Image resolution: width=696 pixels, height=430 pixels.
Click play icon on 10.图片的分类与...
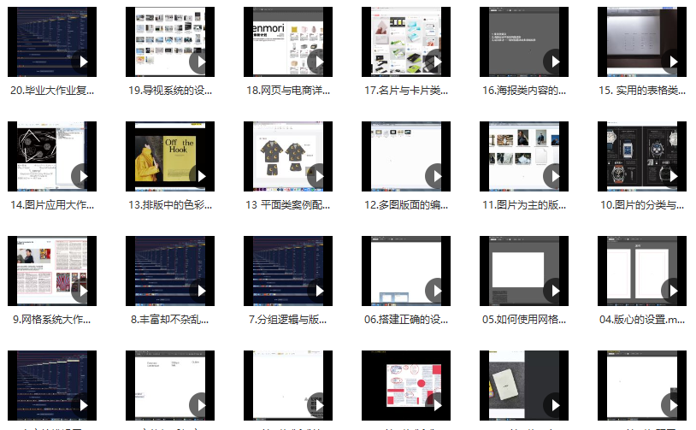[x=674, y=177]
